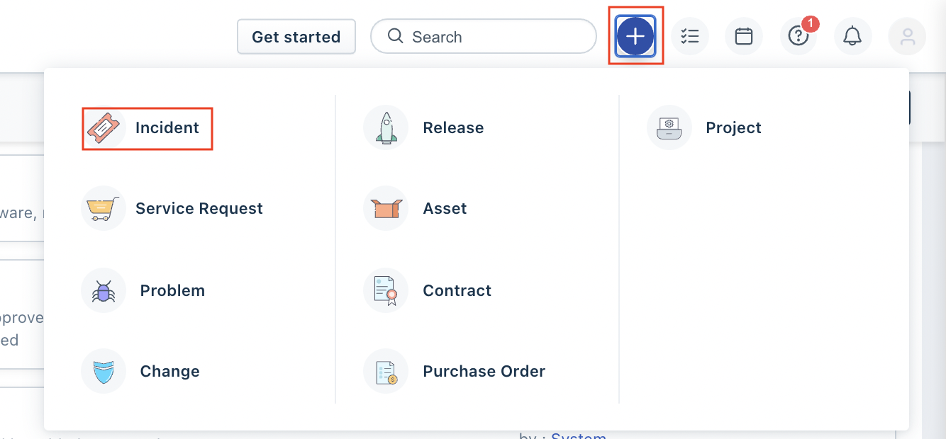Viewport: 946px width, 439px height.
Task: Click the search magnifier icon
Action: pyautogui.click(x=395, y=35)
